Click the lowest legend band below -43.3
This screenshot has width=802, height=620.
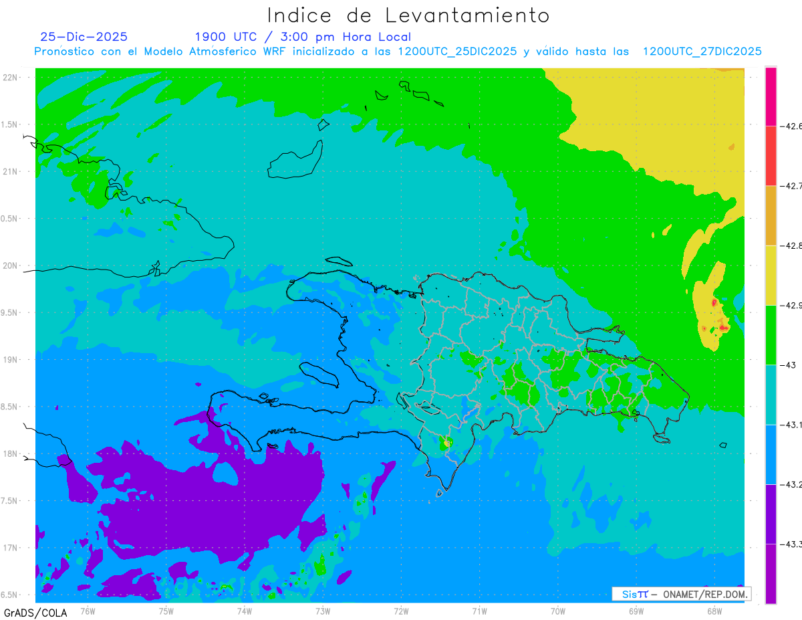click(771, 574)
